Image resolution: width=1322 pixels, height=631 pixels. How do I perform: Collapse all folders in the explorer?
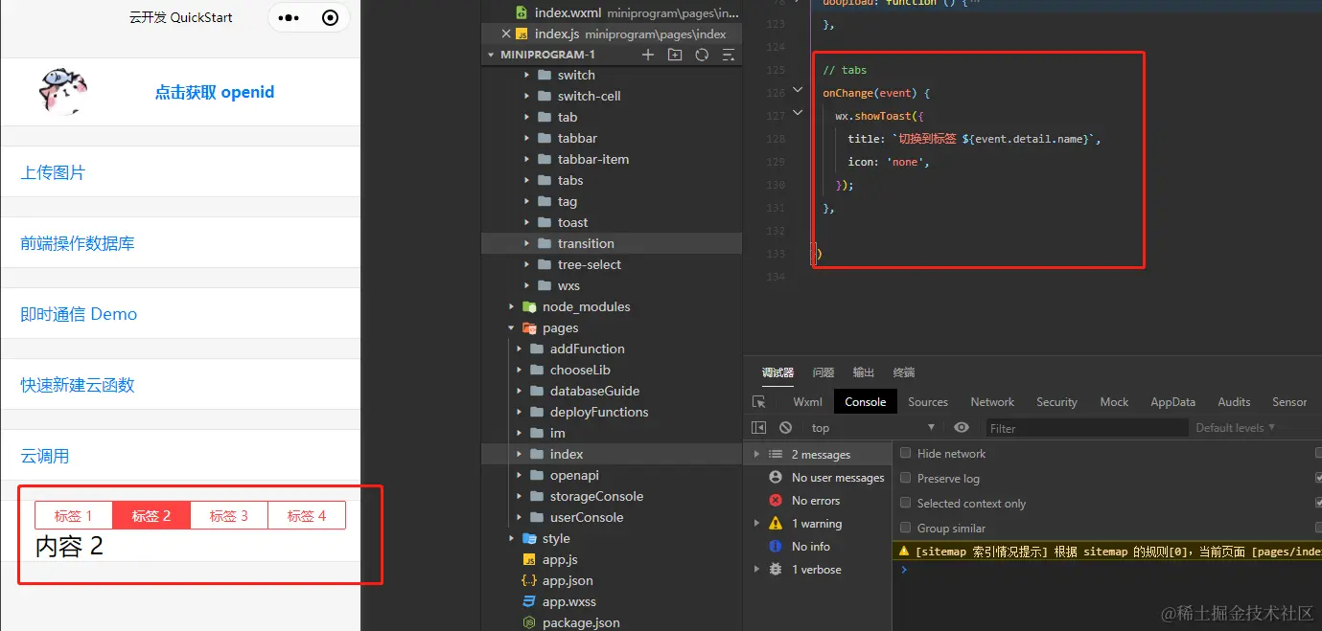[729, 55]
